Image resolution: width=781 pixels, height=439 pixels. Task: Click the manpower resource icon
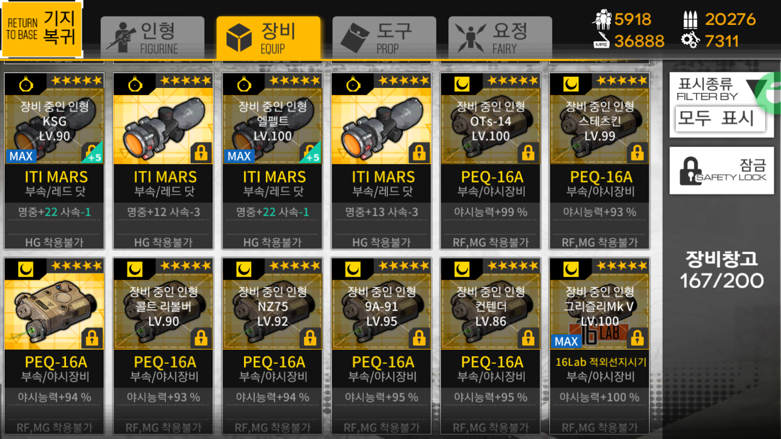click(602, 19)
